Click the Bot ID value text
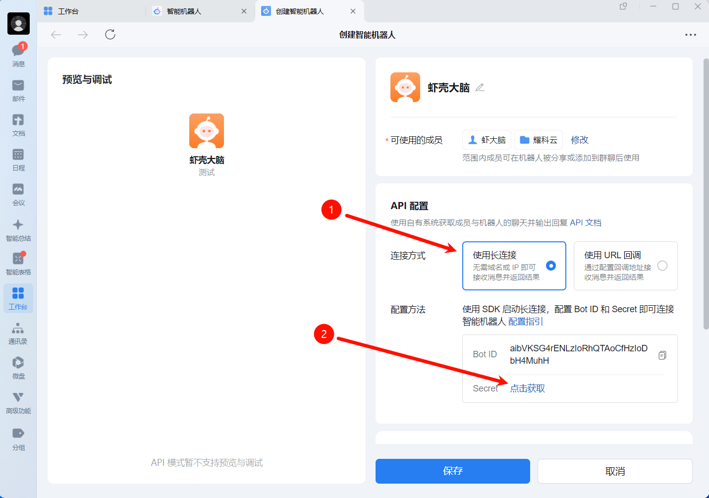The image size is (709, 498). (x=579, y=354)
